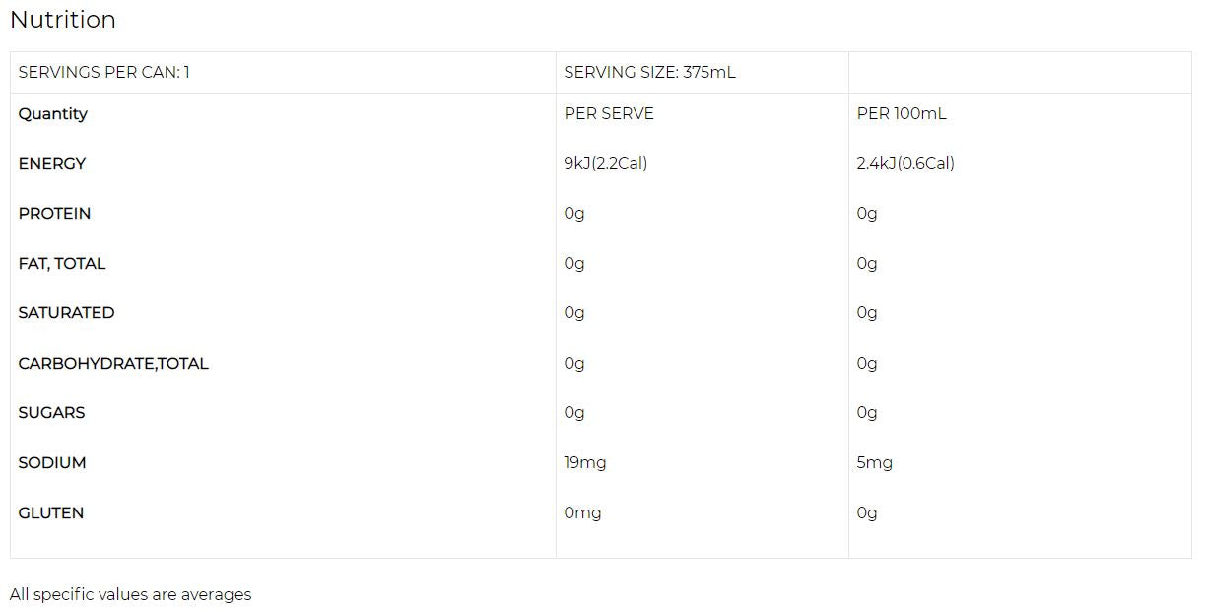Select the 2.4kJ(0.6Cal) energy value
Image resolution: width=1205 pixels, height=612 pixels.
click(904, 164)
